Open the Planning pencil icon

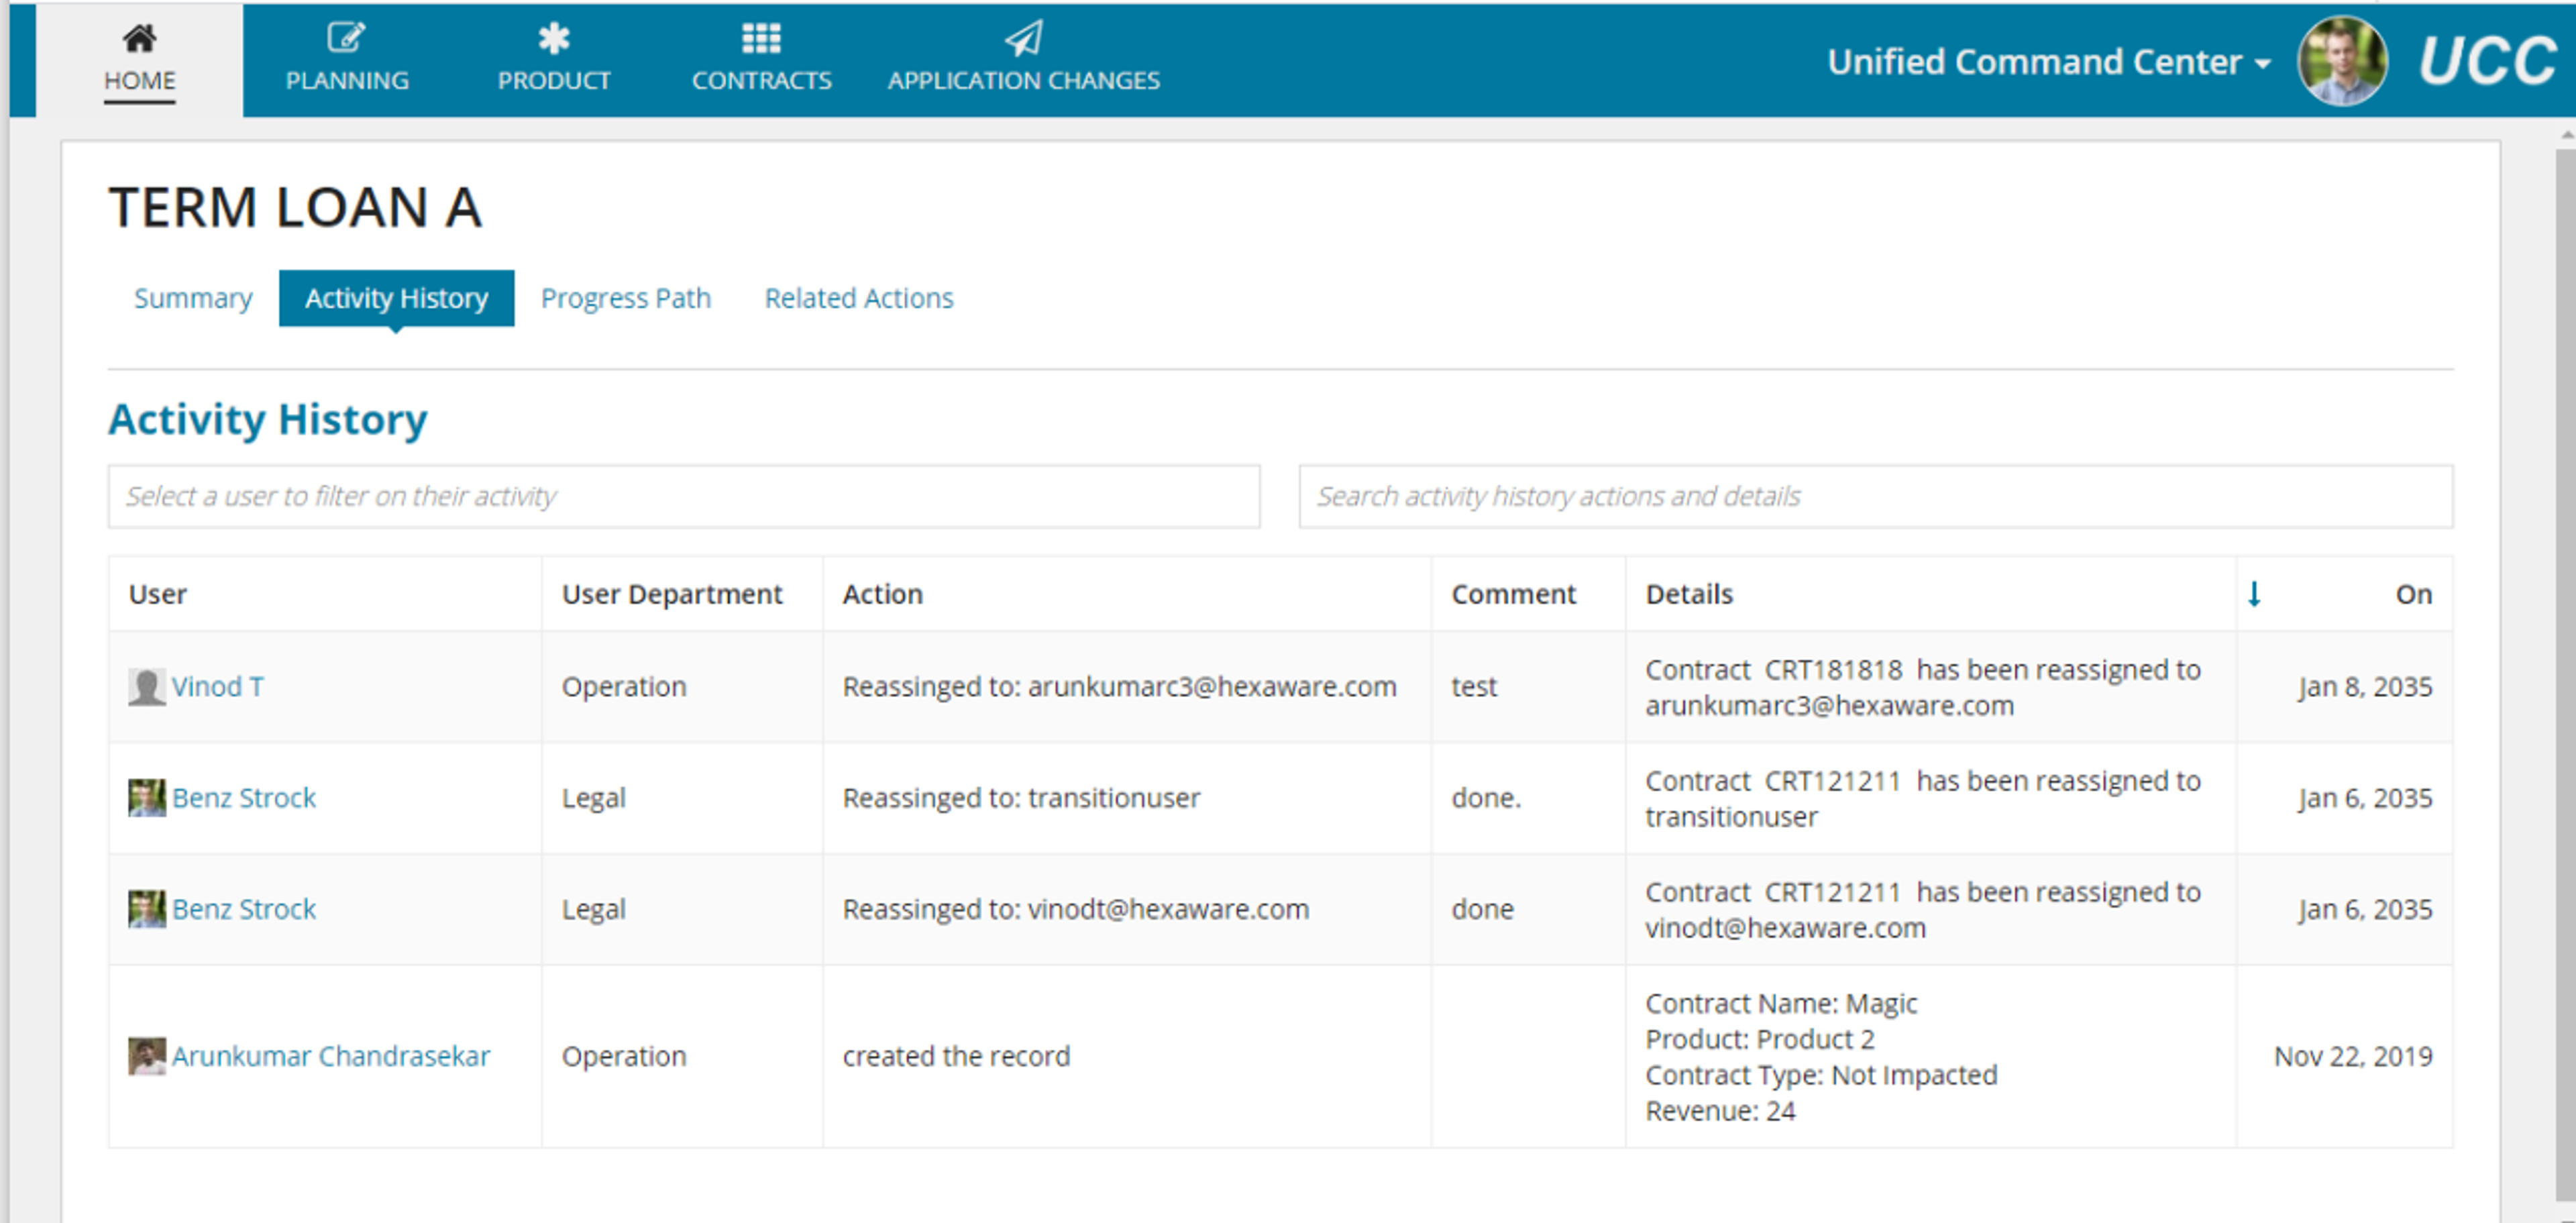point(346,39)
